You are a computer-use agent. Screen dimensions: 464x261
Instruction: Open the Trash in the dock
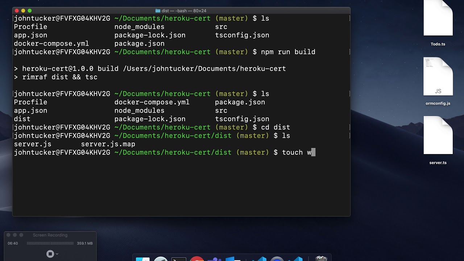pos(321,259)
